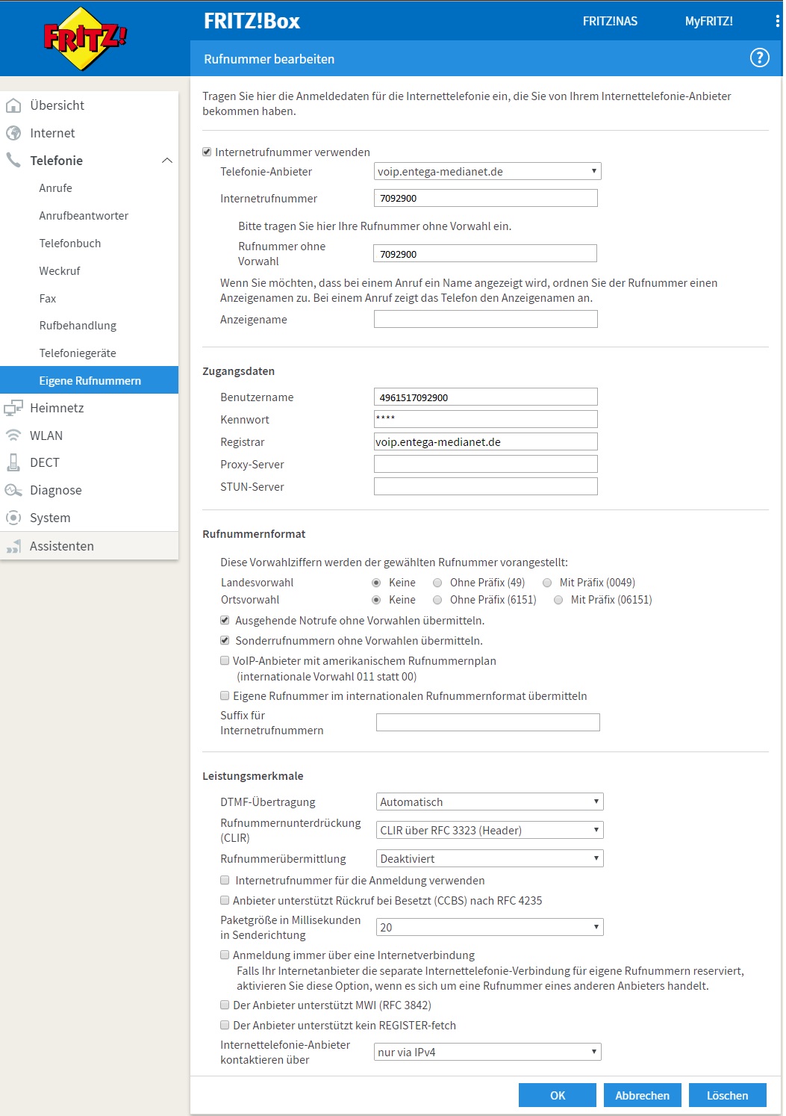Go to Telefonbuch in sidebar
The image size is (786, 1116).
pos(70,244)
